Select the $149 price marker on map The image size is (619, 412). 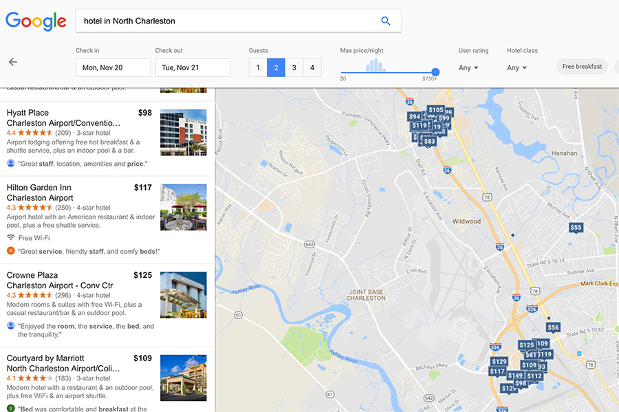coord(516,376)
